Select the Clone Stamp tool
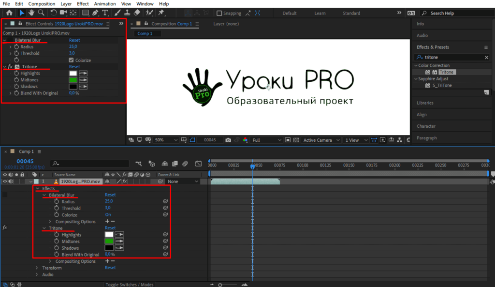This screenshot has width=495, height=287. tap(127, 13)
